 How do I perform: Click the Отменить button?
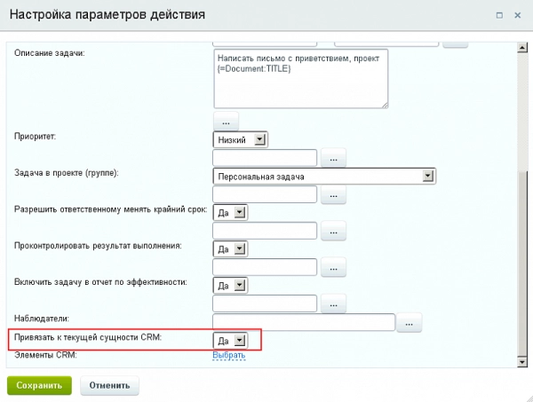tap(109, 386)
